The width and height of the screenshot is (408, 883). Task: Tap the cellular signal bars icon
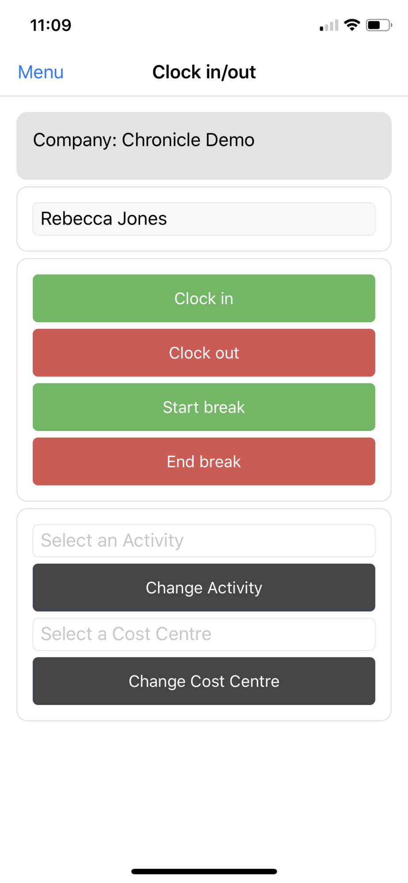click(x=329, y=26)
